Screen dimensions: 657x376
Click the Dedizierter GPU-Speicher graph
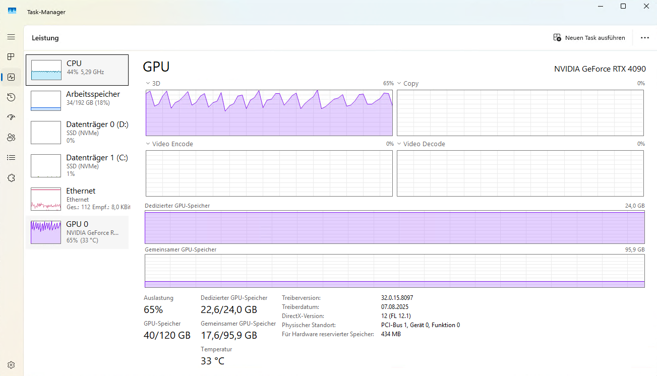(x=394, y=227)
